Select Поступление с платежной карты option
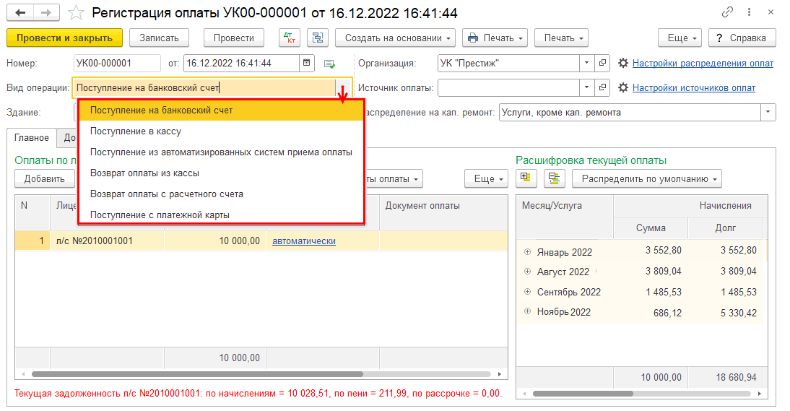The height and width of the screenshot is (411, 790). pyautogui.click(x=160, y=215)
